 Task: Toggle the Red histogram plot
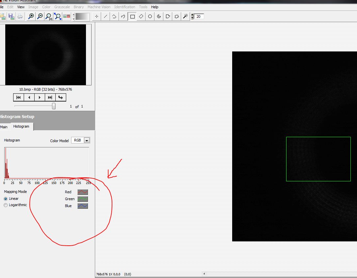[x=83, y=192]
